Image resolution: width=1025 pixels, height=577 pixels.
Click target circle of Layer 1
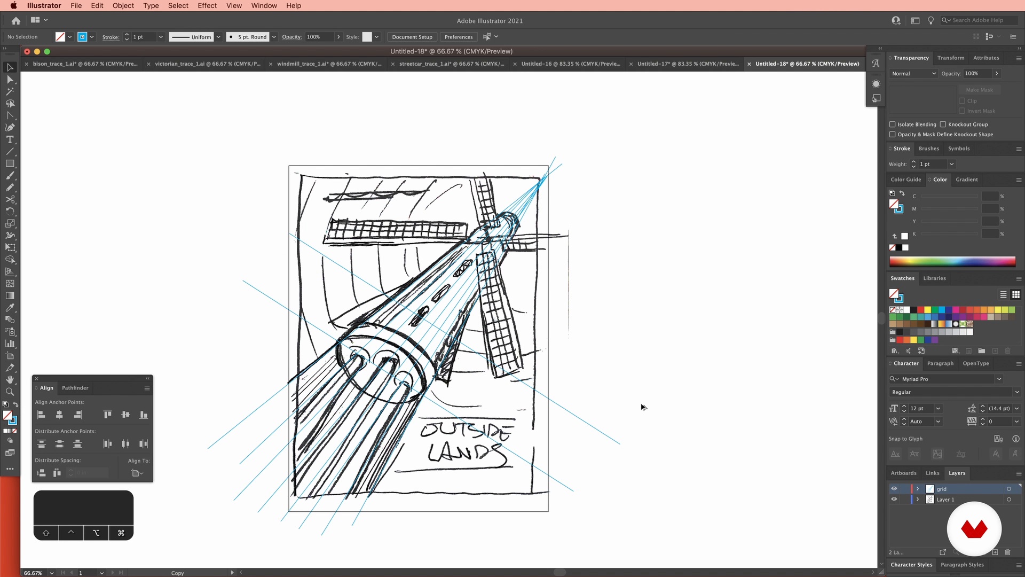coord(1009,500)
